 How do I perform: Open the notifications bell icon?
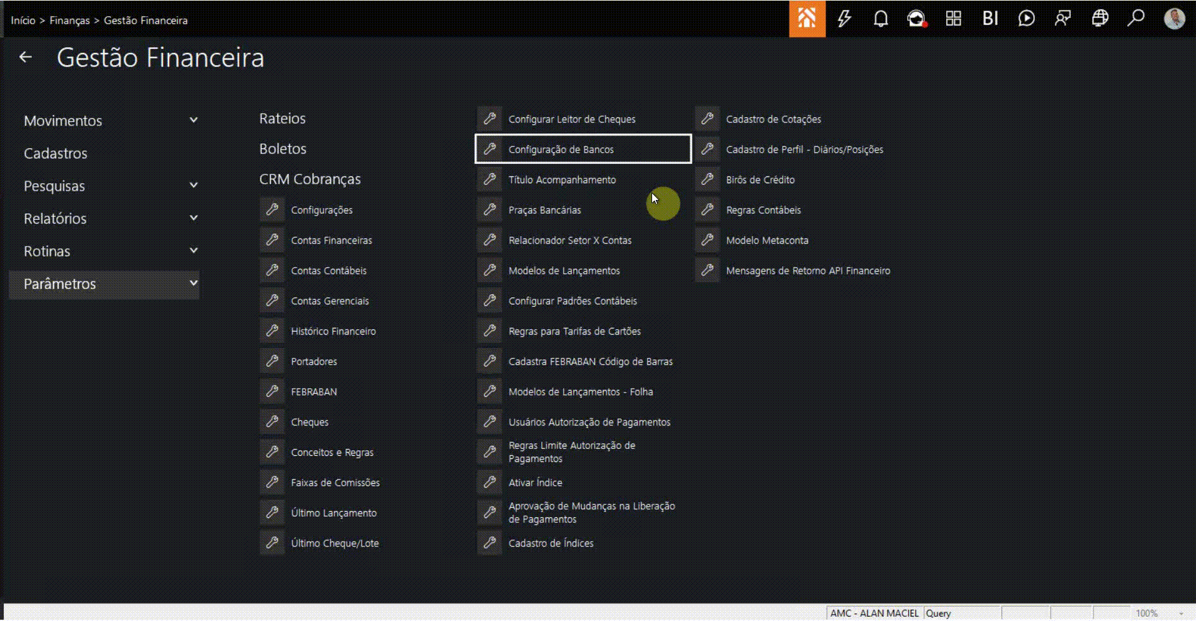pos(880,19)
